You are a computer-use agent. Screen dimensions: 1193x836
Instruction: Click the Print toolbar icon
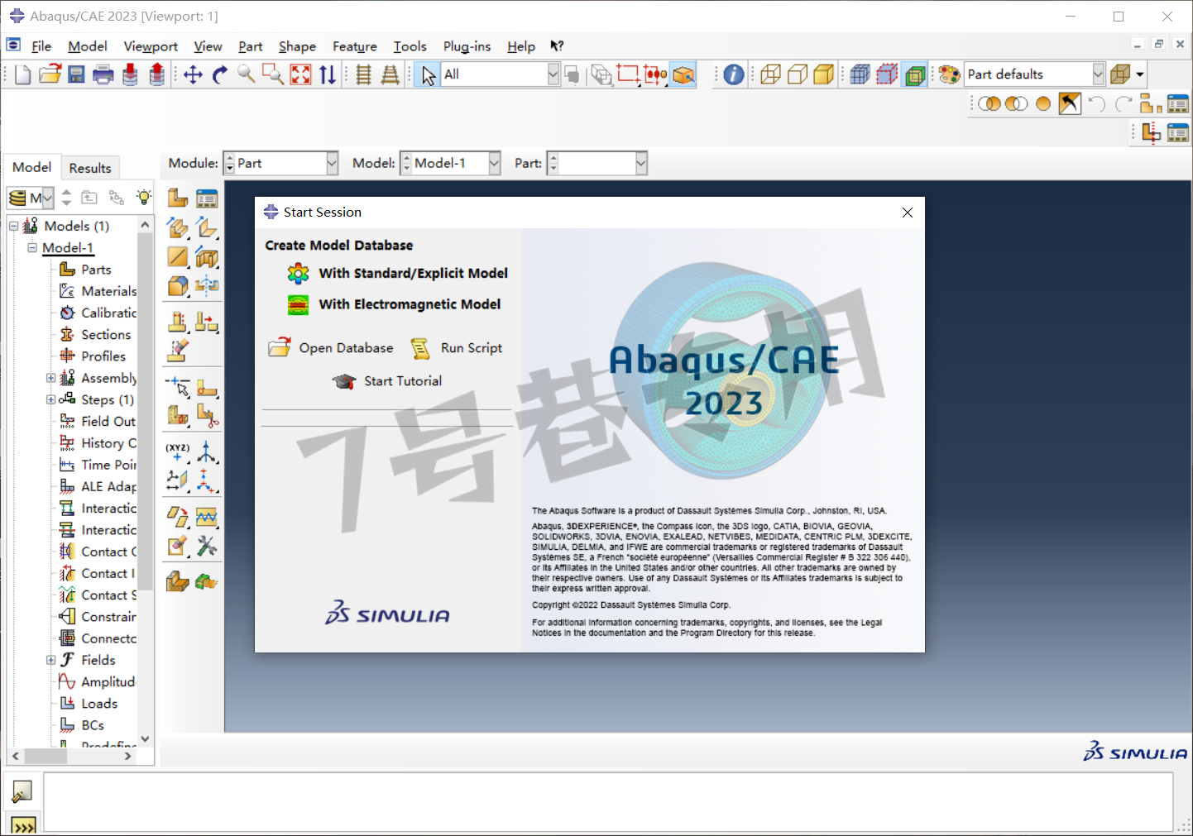(x=103, y=74)
